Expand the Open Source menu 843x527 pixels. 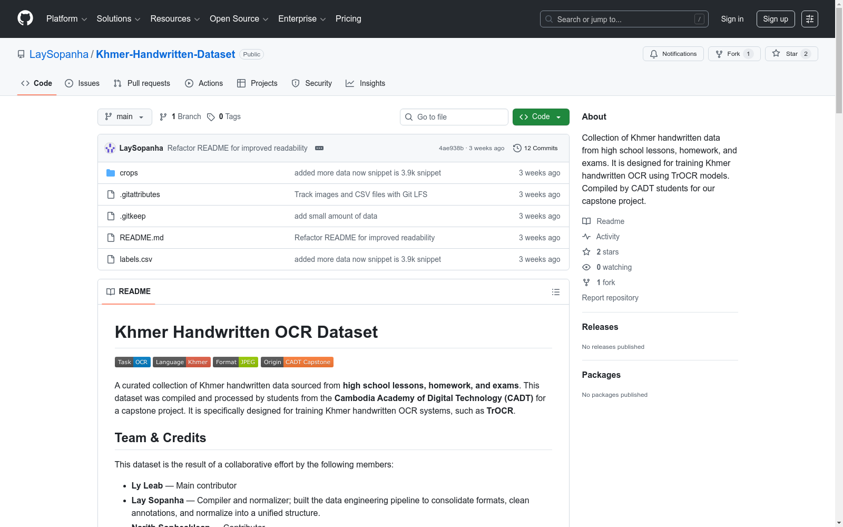tap(239, 19)
